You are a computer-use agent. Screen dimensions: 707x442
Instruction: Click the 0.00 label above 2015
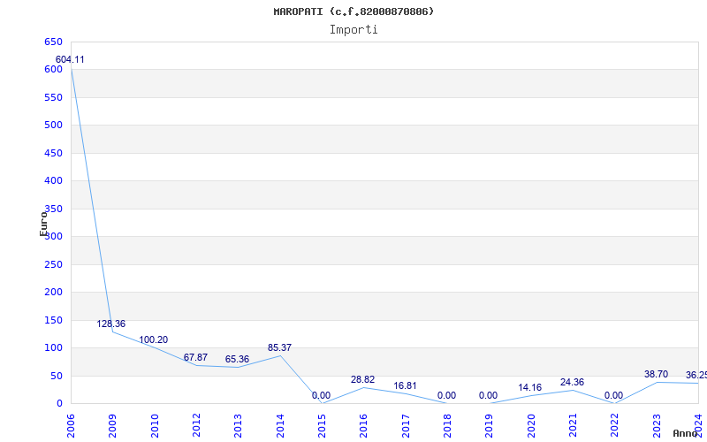point(321,395)
